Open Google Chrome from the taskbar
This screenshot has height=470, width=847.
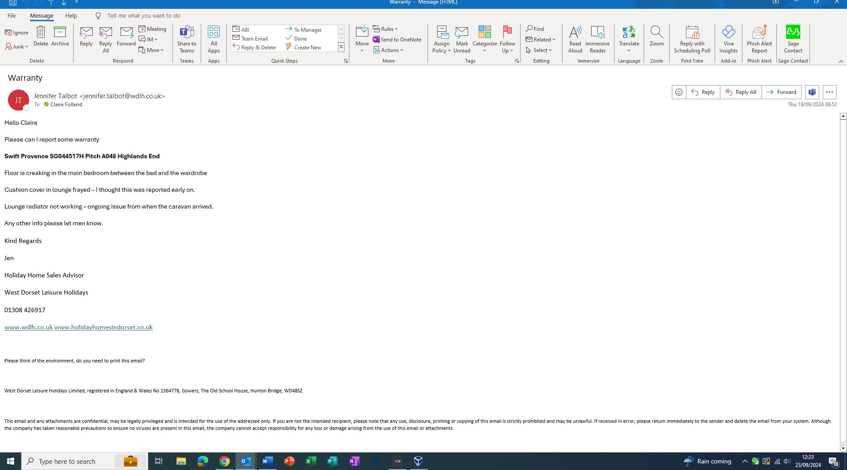(x=225, y=461)
